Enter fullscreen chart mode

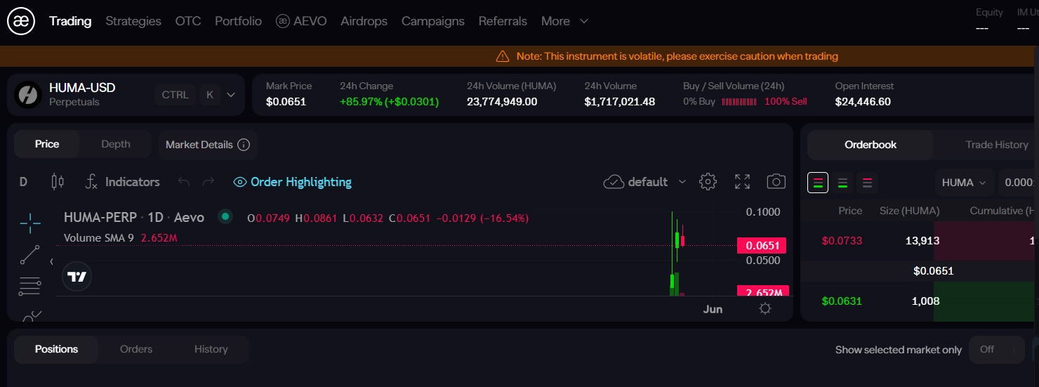743,182
